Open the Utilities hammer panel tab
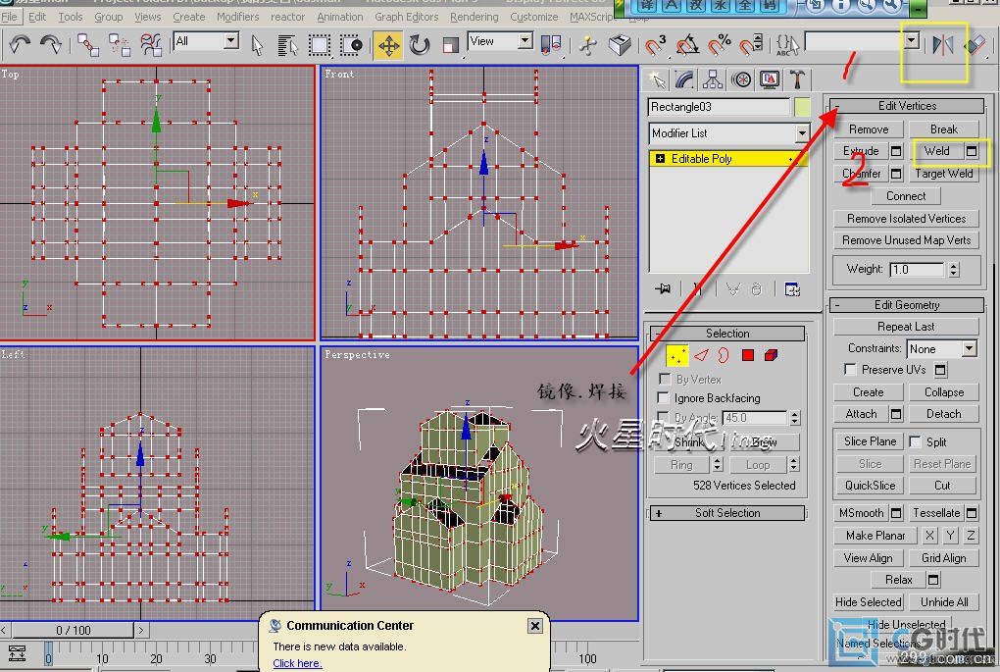The width and height of the screenshot is (1000, 672). [x=797, y=79]
